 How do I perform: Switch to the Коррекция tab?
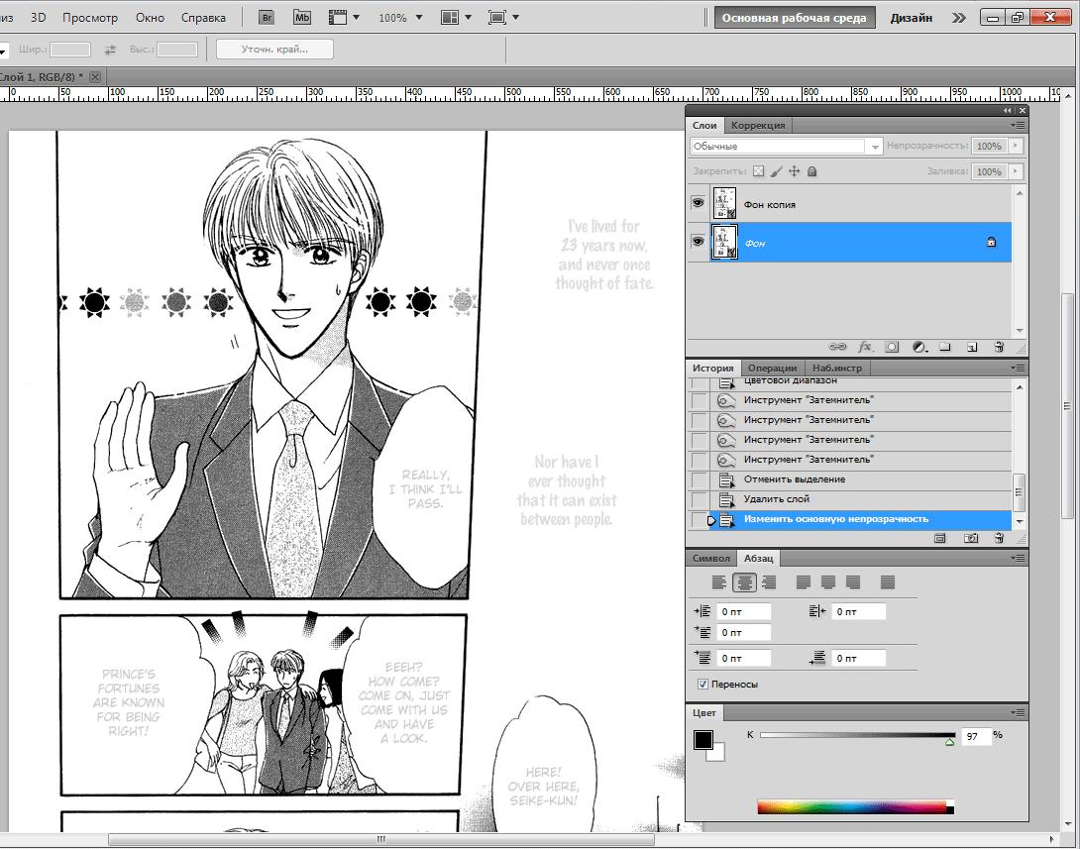[758, 125]
